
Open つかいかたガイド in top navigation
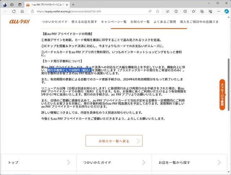pos(55,22)
